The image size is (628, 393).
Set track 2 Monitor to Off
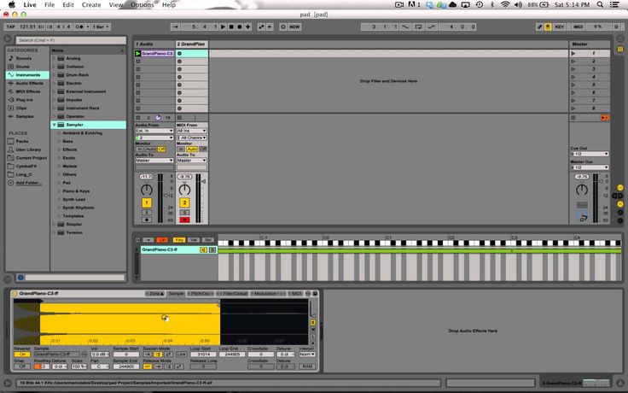click(x=203, y=149)
